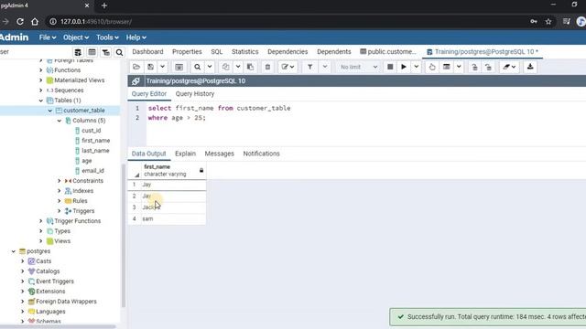Viewport: 586px width, 329px height.
Task: Collapse the Tables (1) tree node
Action: point(41,101)
